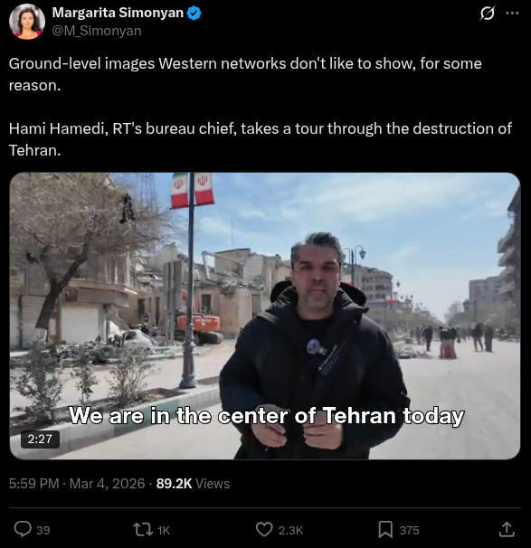531x548 pixels.
Task: Click the 1K reposts count
Action: click(x=164, y=530)
